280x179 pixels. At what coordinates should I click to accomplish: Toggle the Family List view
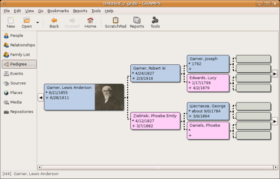19,55
